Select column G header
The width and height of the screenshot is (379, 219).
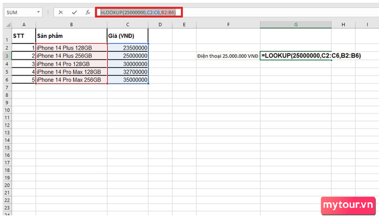point(296,25)
